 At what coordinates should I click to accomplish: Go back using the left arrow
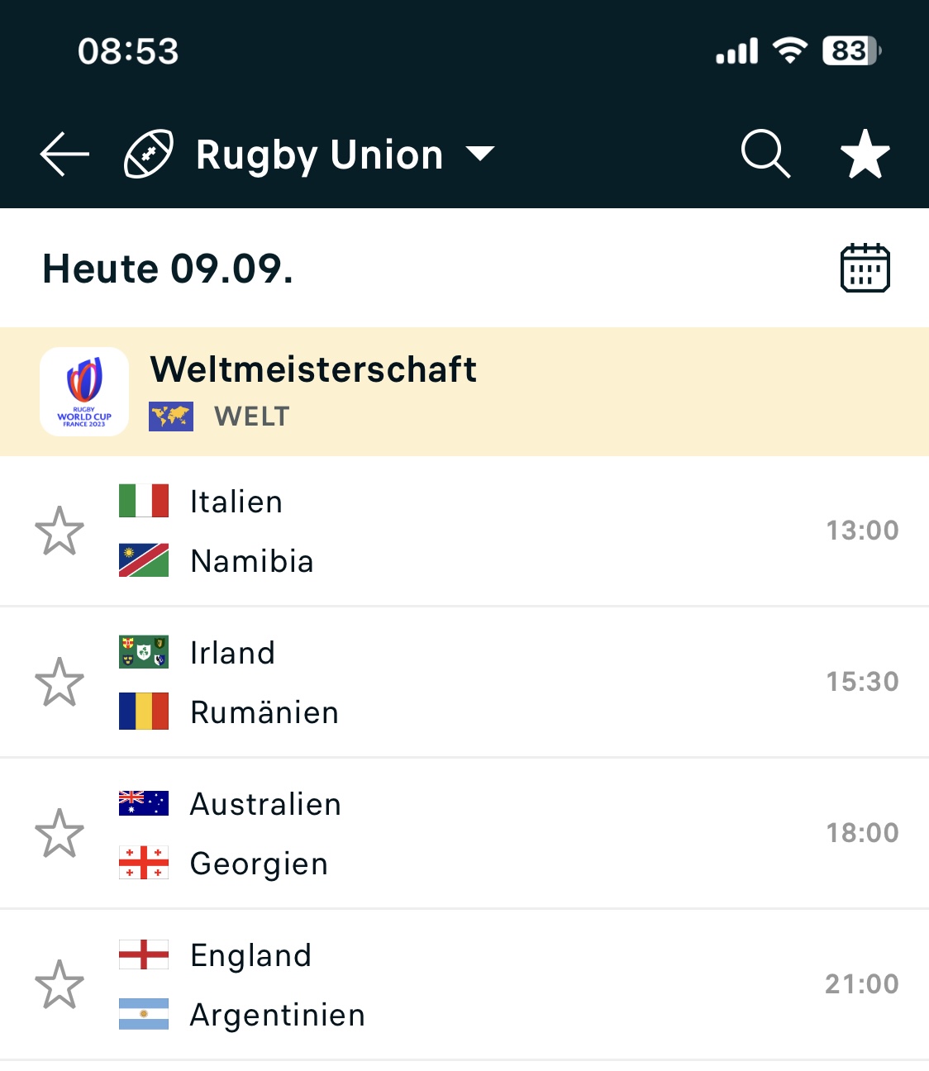(64, 155)
